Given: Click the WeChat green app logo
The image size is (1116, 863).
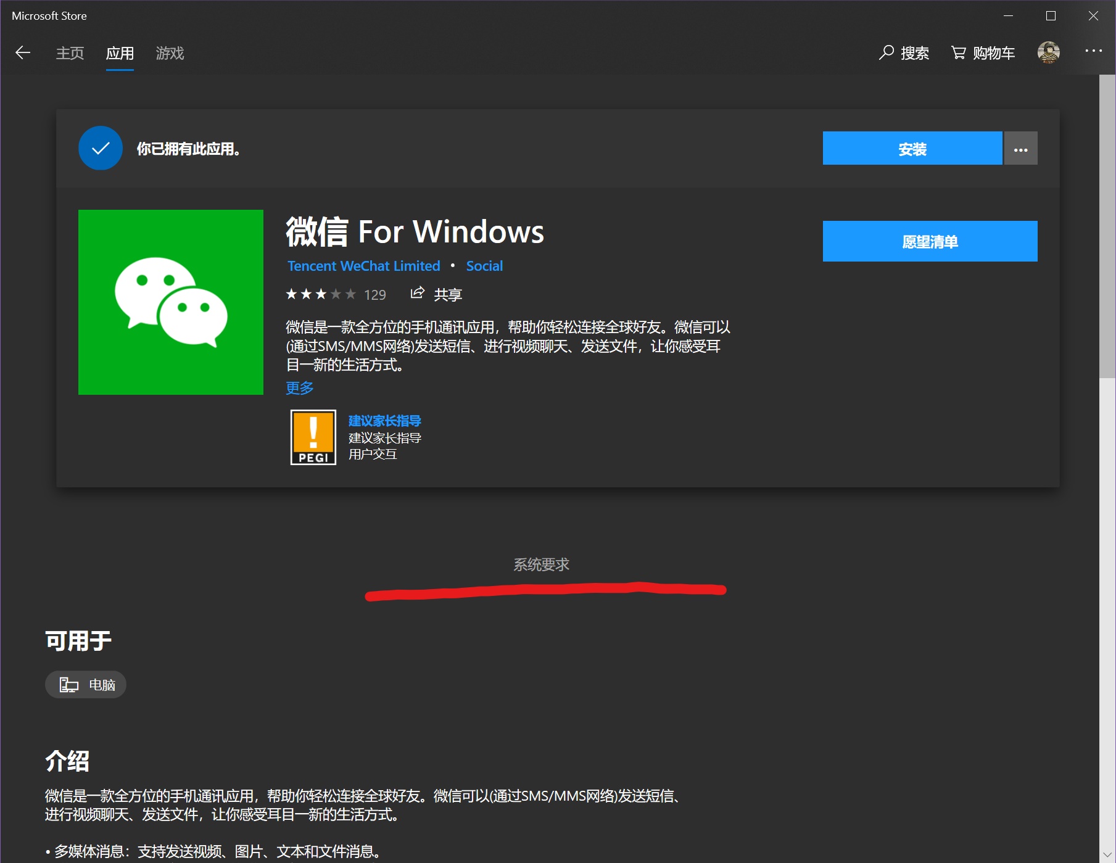Looking at the screenshot, I should pos(171,302).
